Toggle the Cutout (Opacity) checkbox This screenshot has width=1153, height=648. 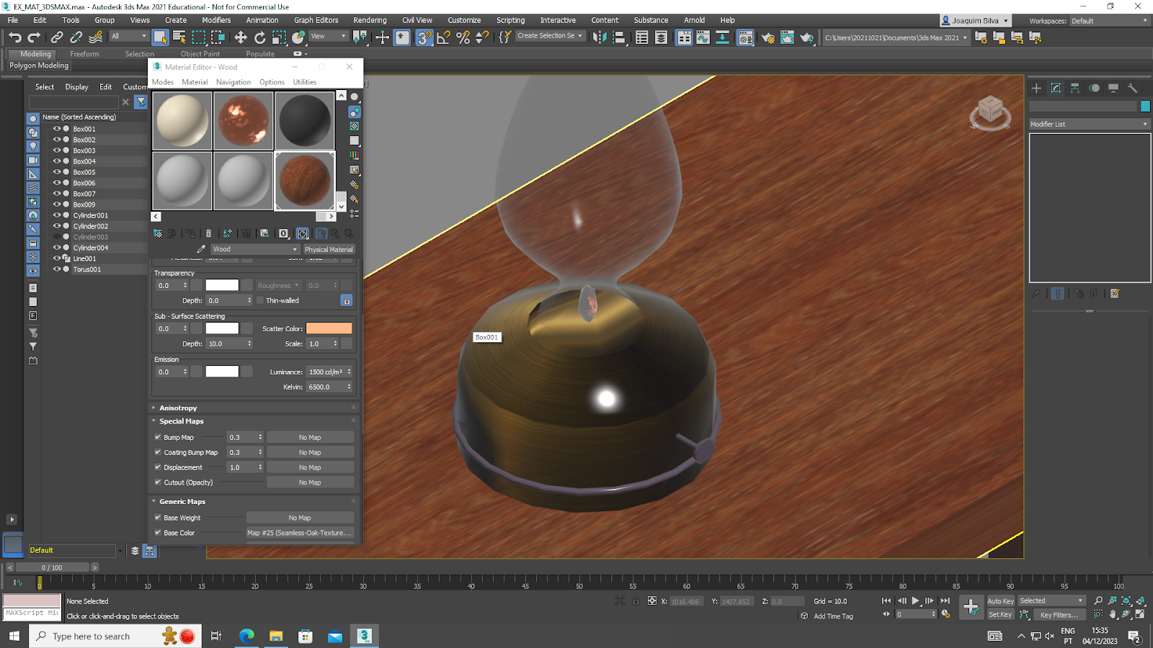[158, 482]
